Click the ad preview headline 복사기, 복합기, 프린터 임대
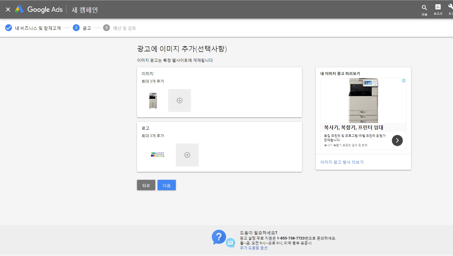Image resolution: width=453 pixels, height=256 pixels. point(353,127)
